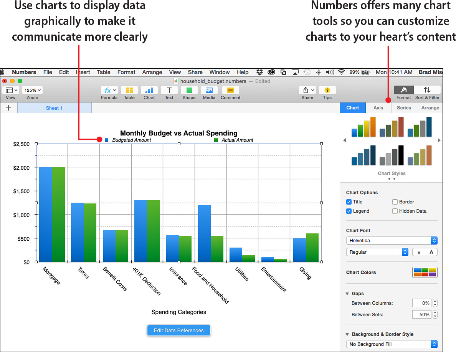The height and width of the screenshot is (352, 456).
Task: Collapse the Gaps section
Action: tap(347, 294)
